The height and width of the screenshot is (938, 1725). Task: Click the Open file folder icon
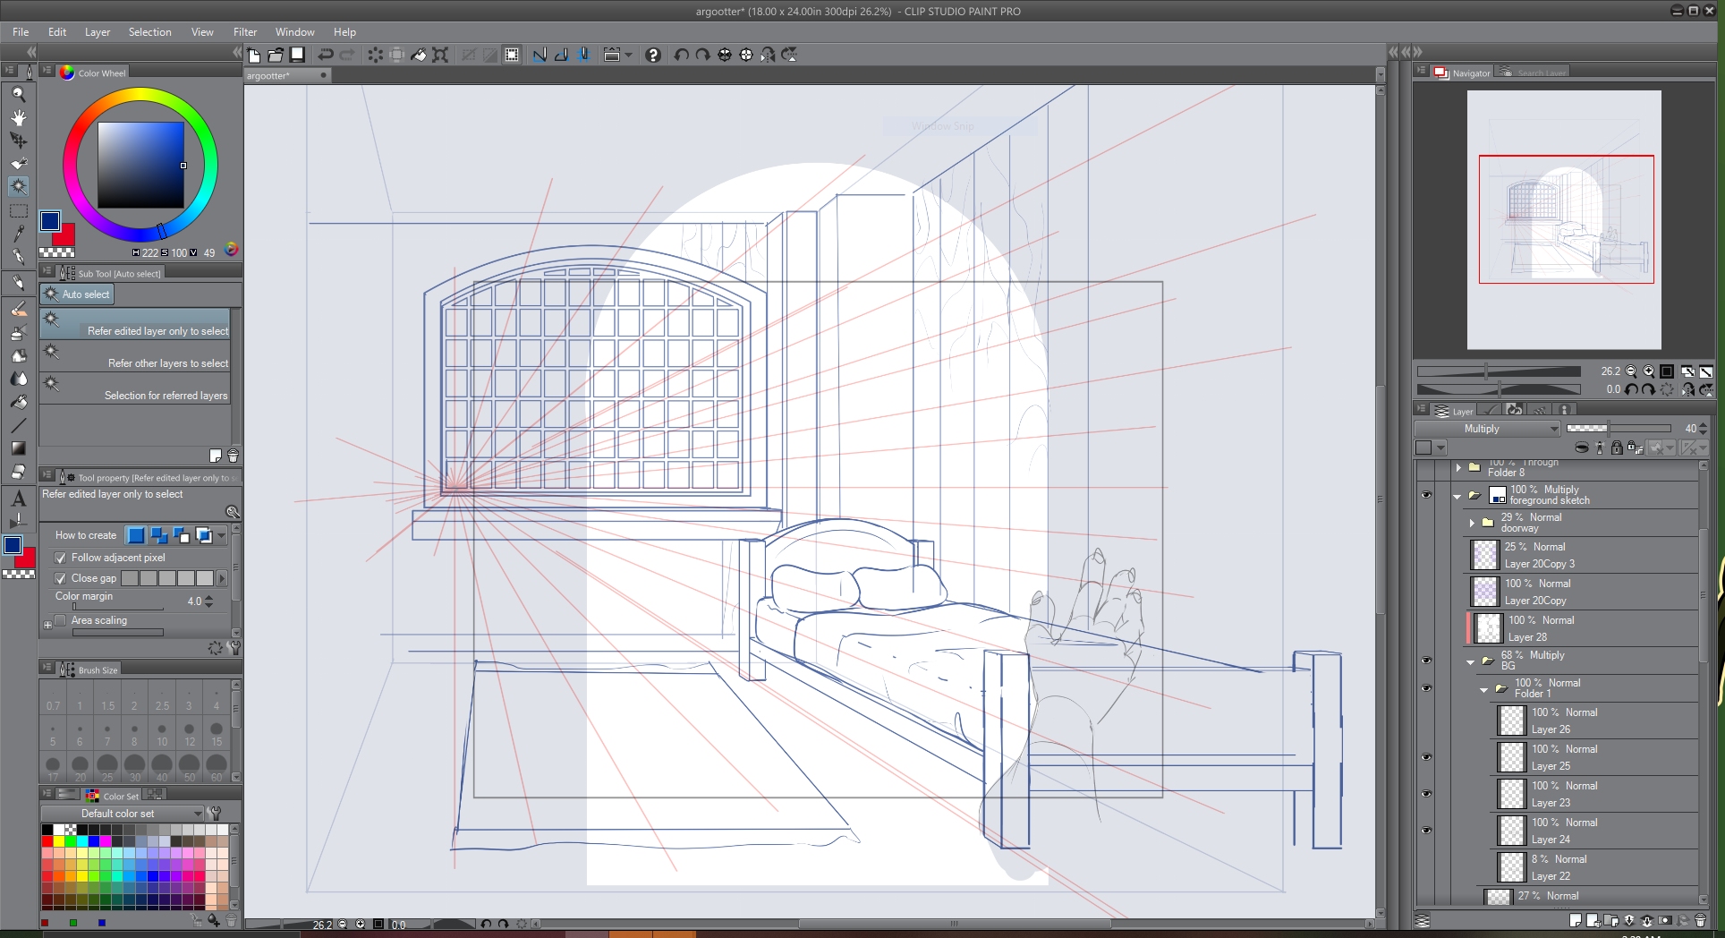[x=276, y=55]
